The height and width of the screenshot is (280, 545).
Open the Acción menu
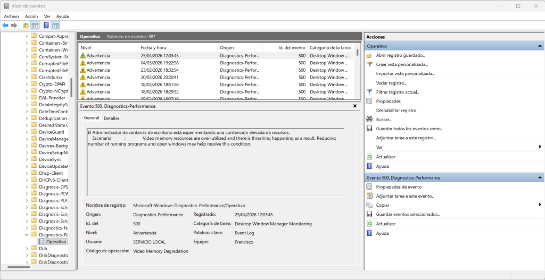click(31, 16)
